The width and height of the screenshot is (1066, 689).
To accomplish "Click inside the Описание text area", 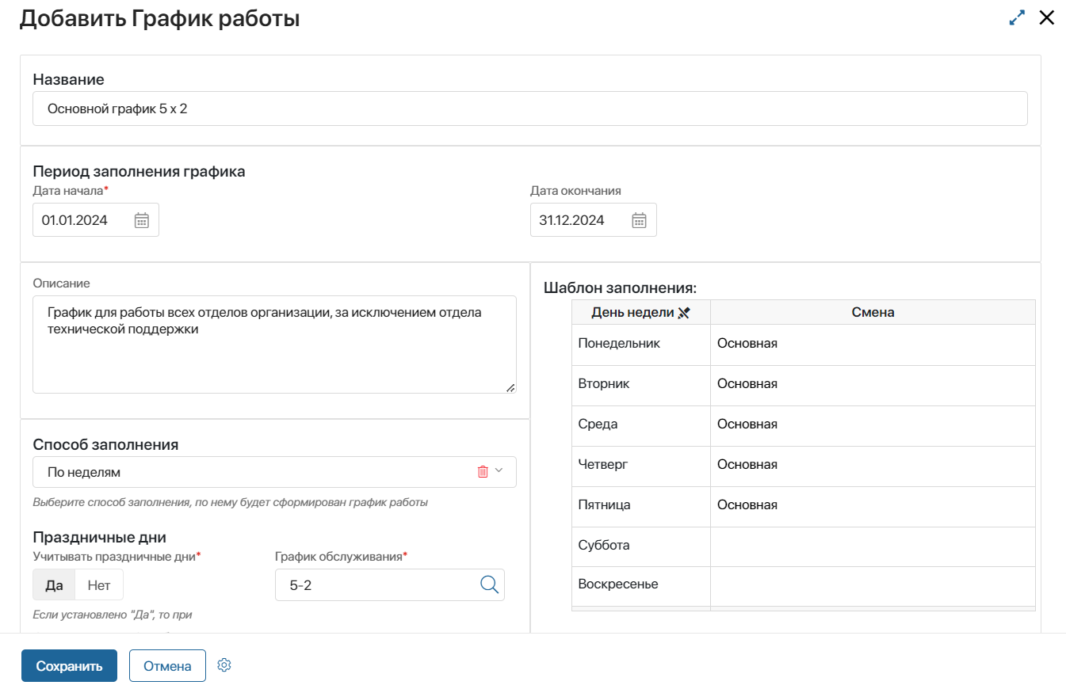I will [x=274, y=344].
